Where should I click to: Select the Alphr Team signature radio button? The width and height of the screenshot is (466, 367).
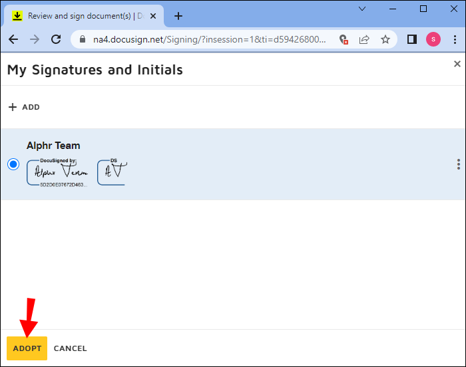(13, 164)
